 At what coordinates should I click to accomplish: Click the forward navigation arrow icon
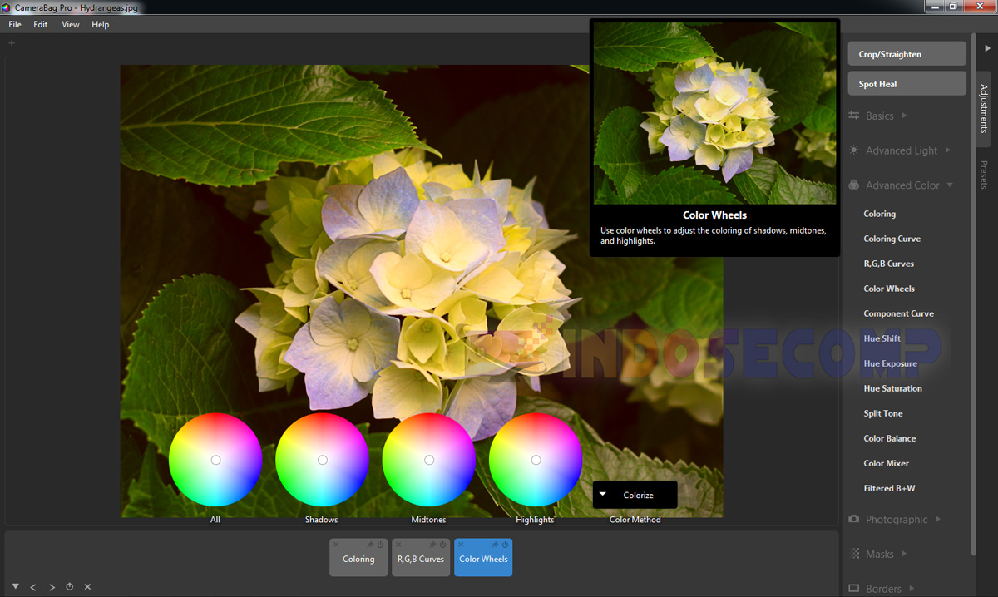[52, 587]
